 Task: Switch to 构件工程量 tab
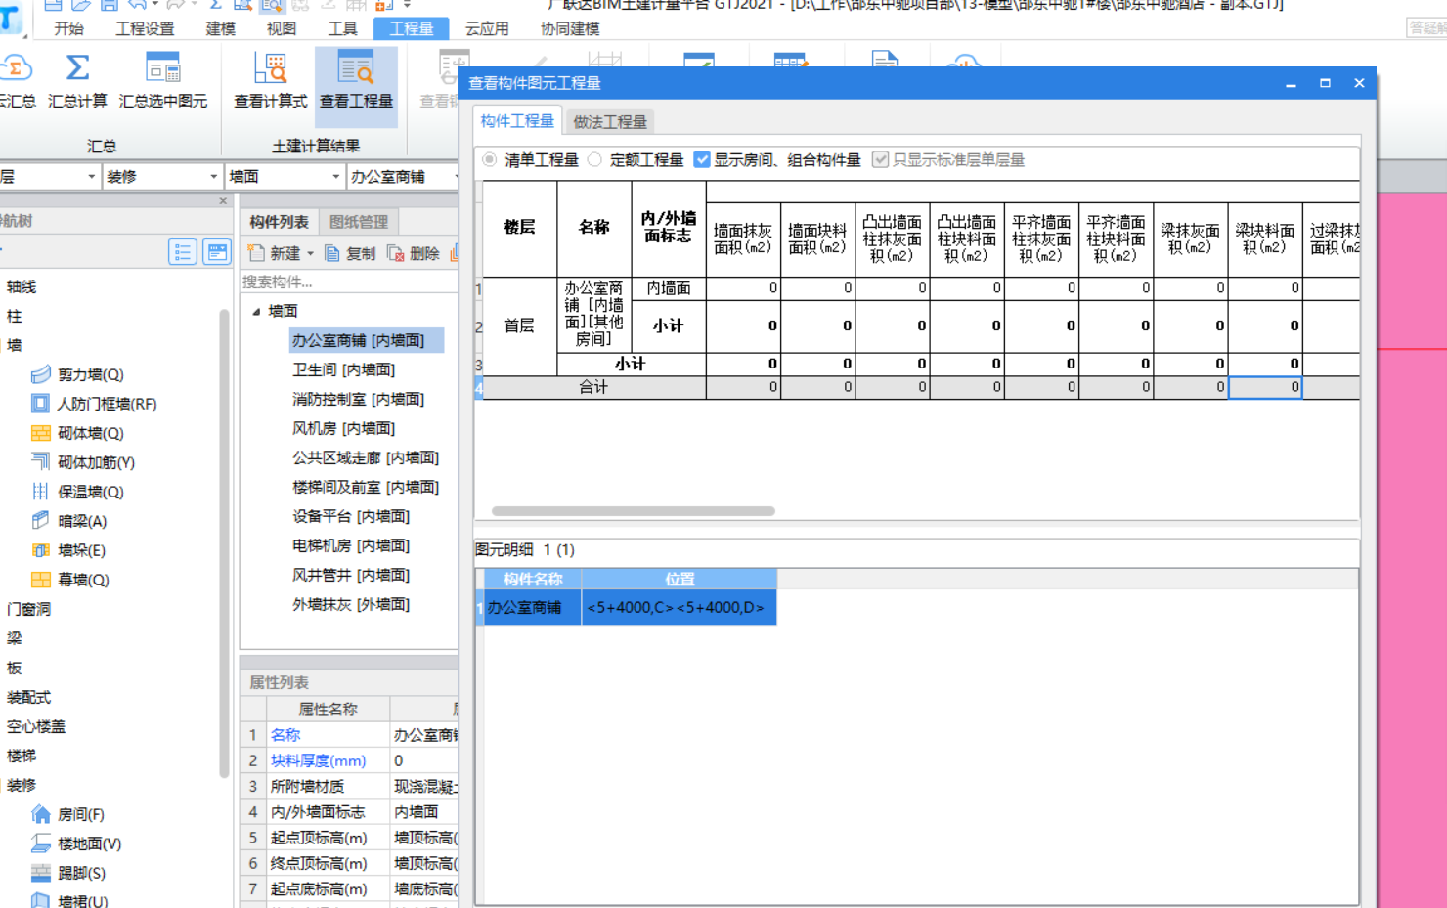(x=517, y=120)
